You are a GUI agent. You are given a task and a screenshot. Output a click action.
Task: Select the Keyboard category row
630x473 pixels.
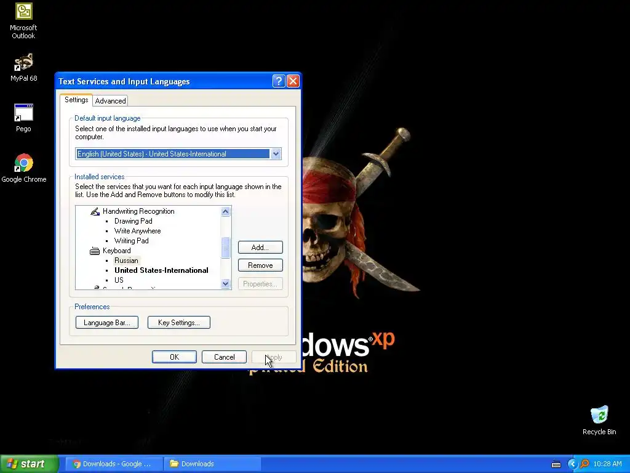tap(116, 251)
